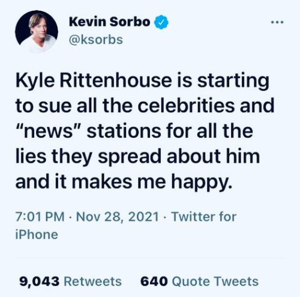Open Kevin Sorbo's profile picture
This screenshot has height=297, width=300.
(x=37, y=32)
